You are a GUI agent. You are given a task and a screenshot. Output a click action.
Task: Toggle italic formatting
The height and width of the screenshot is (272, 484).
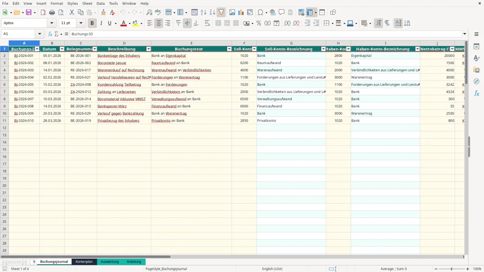tap(101, 23)
